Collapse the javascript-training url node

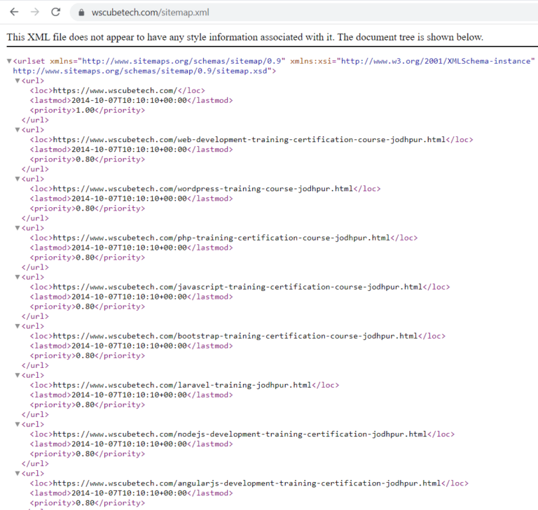[18, 277]
